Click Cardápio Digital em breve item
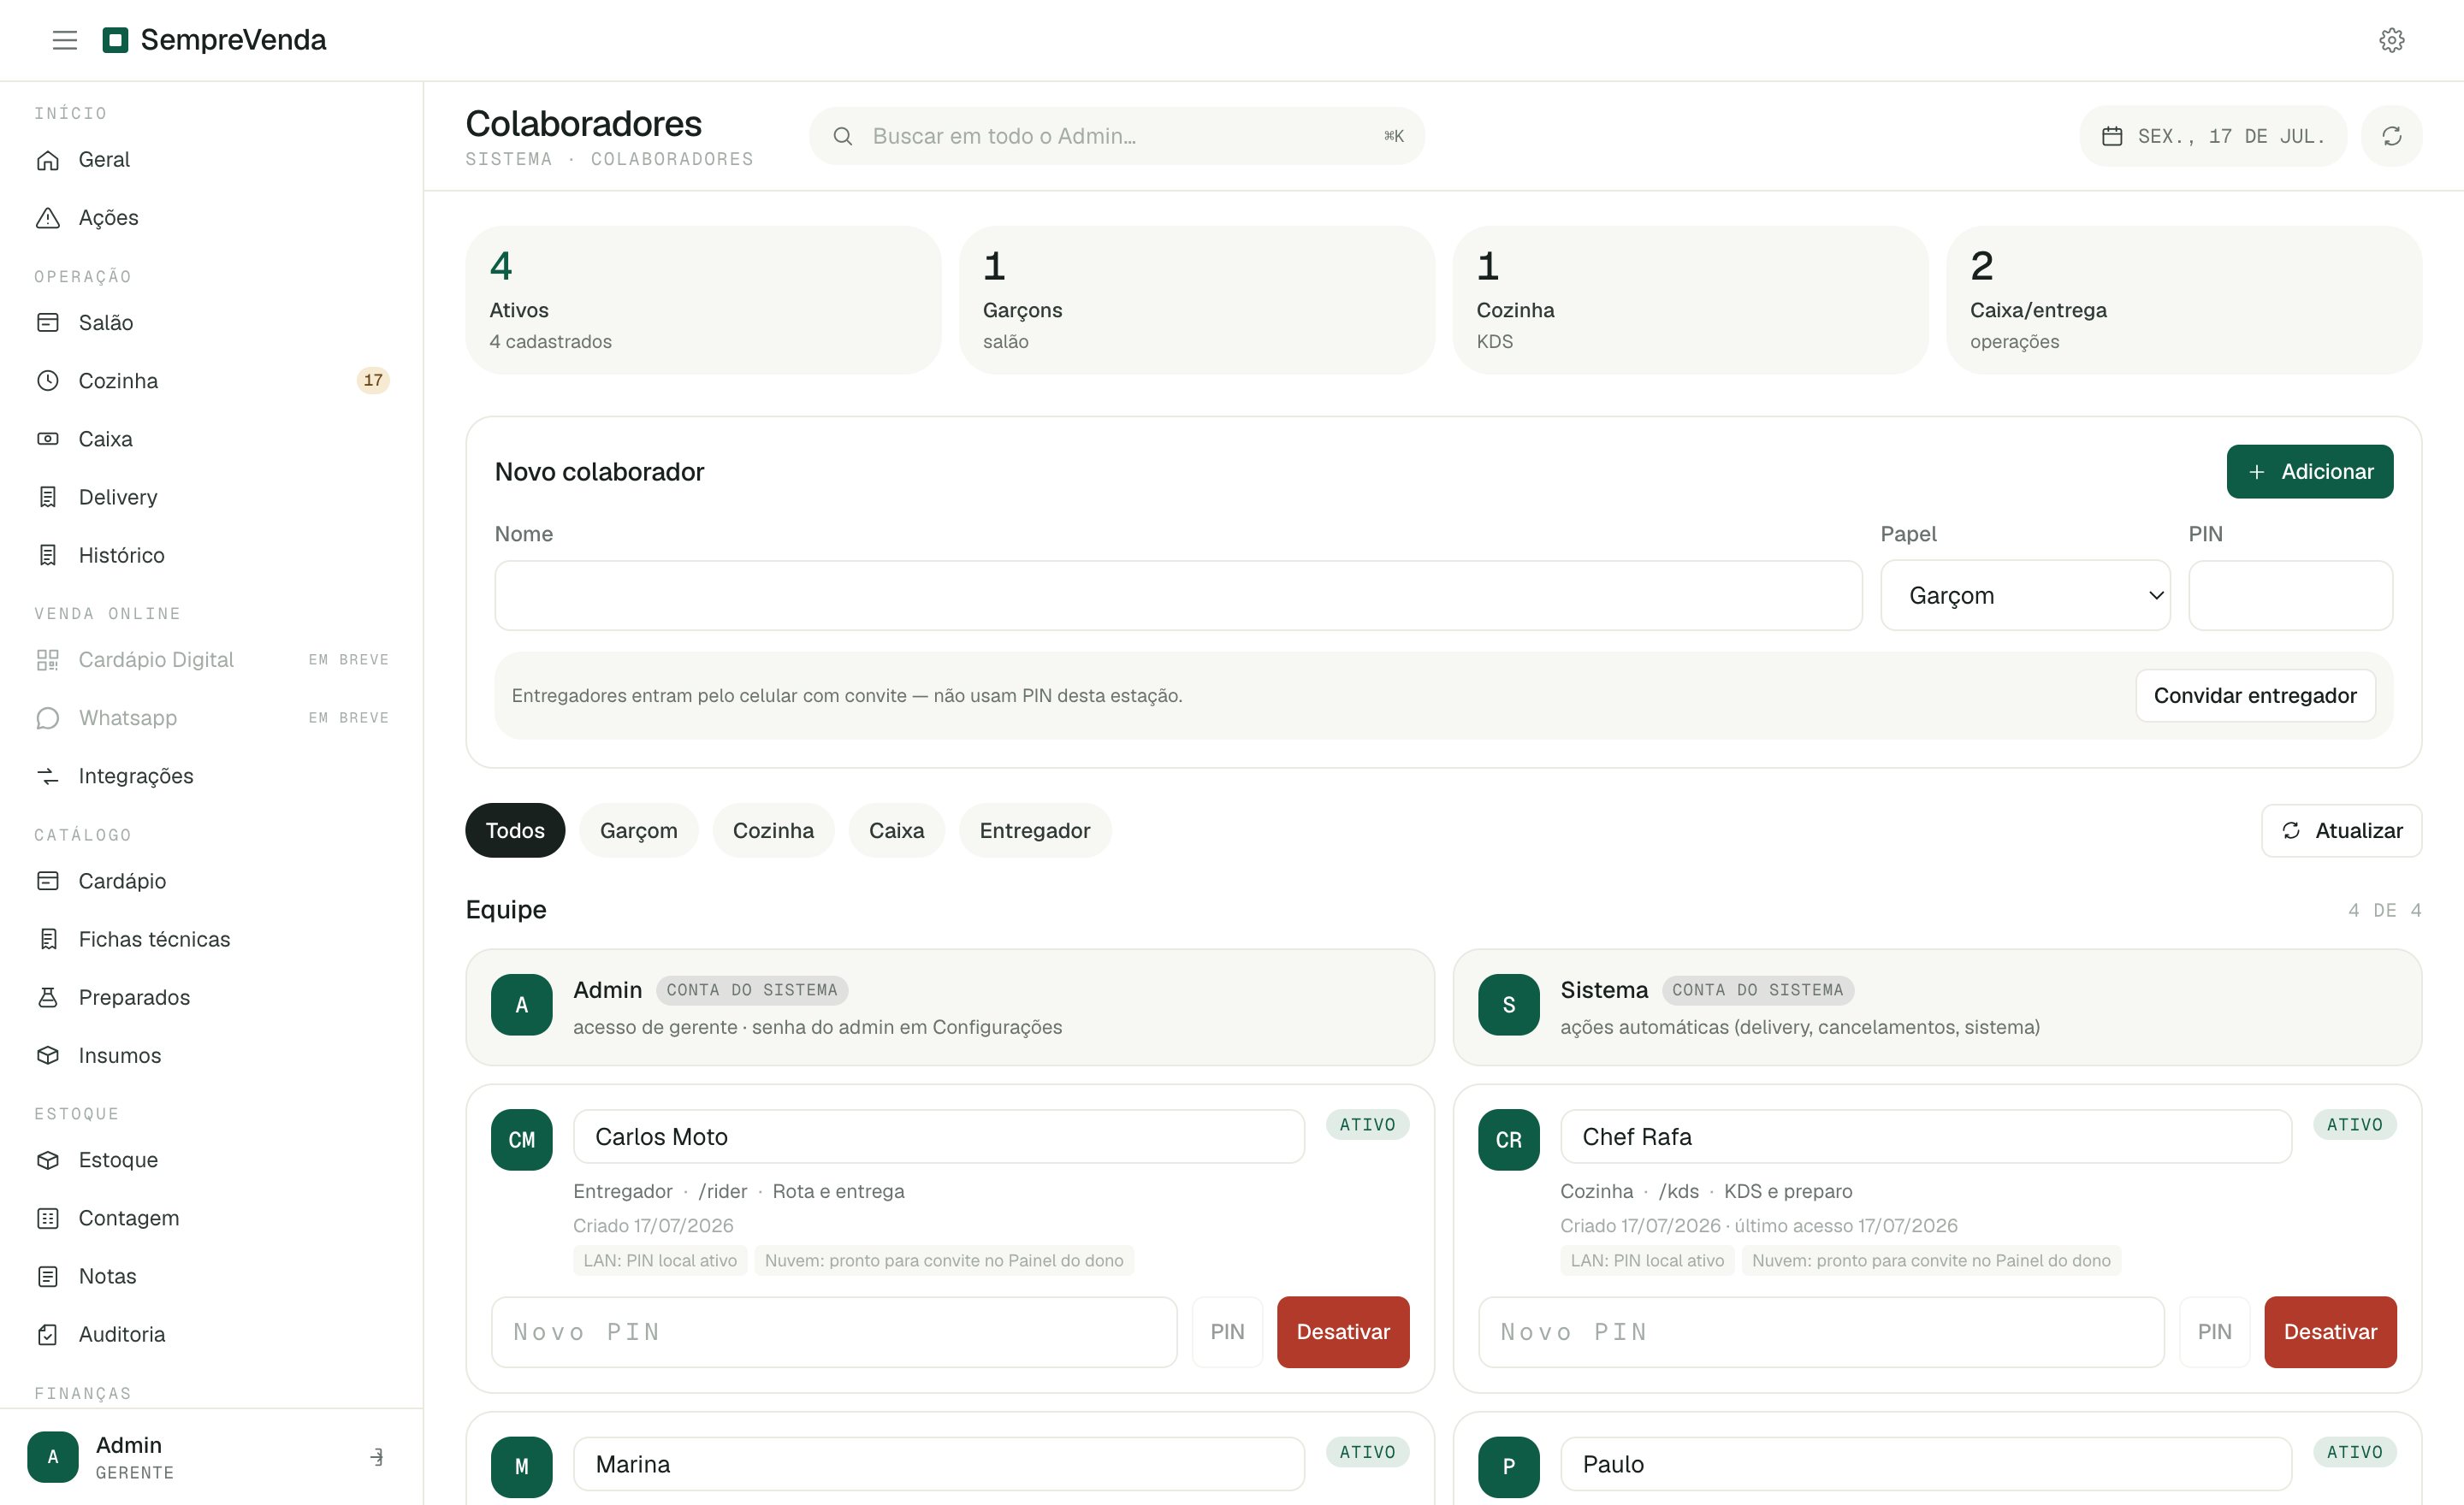 click(x=211, y=659)
